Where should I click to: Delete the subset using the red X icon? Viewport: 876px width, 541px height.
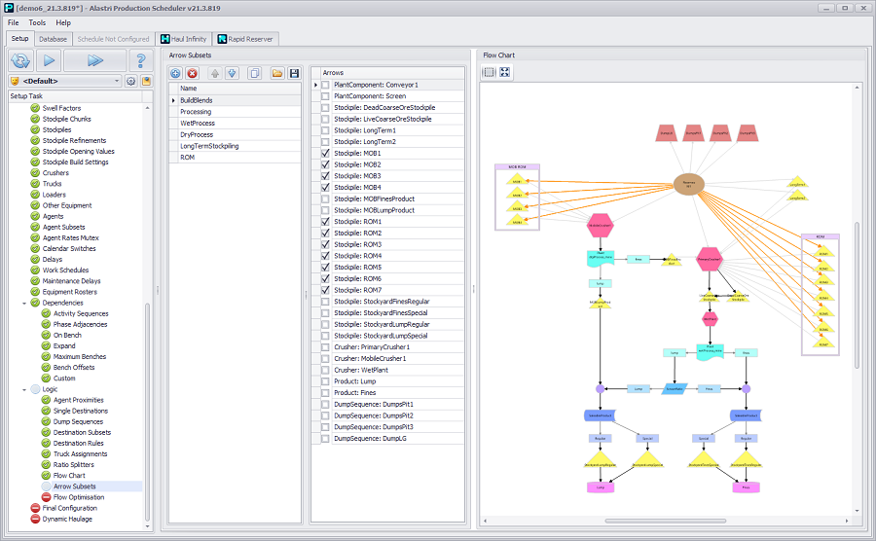tap(192, 73)
